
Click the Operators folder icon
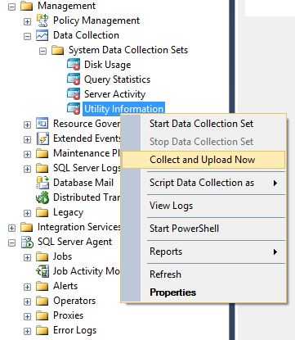click(x=42, y=301)
